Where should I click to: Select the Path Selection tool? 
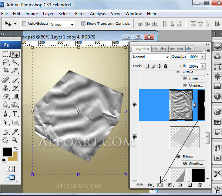[x=6, y=122]
